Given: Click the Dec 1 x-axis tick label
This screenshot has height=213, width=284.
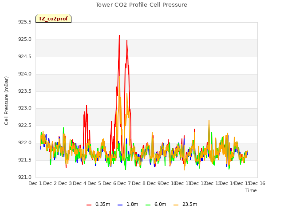Looking at the screenshot, I should [x=35, y=183].
